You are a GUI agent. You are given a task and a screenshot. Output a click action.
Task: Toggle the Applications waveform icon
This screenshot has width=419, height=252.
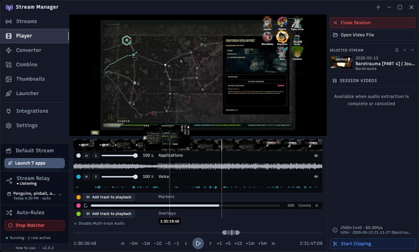coord(316,156)
